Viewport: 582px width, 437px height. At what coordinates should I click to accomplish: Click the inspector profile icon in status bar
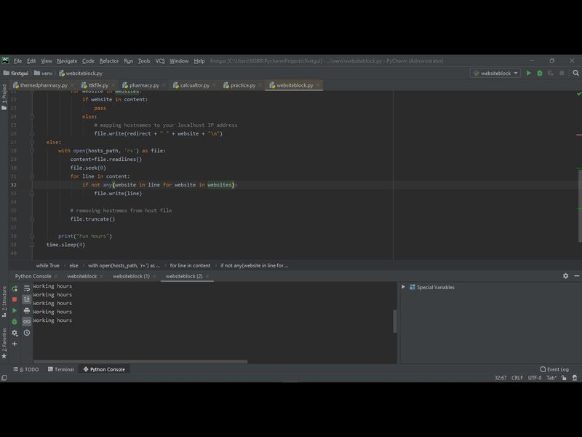tap(575, 377)
